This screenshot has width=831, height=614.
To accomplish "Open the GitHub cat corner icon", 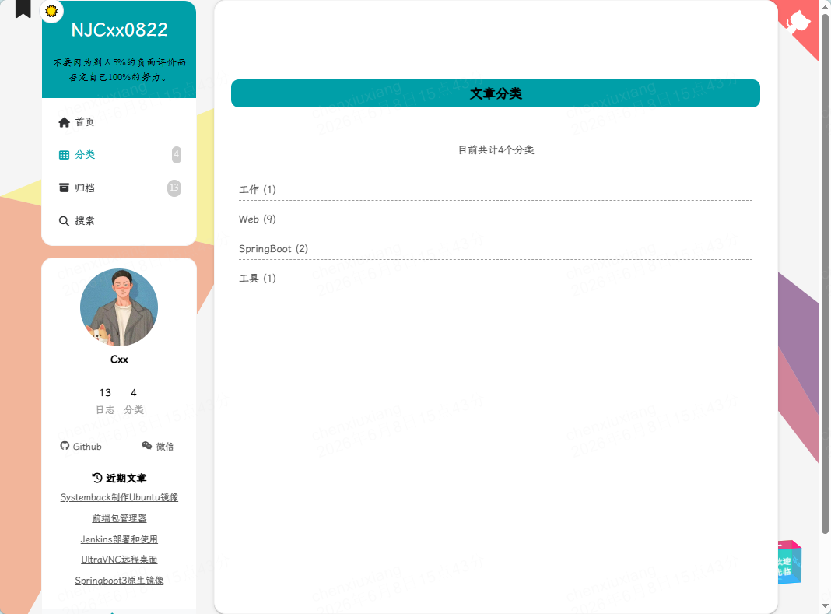I will click(x=798, y=22).
